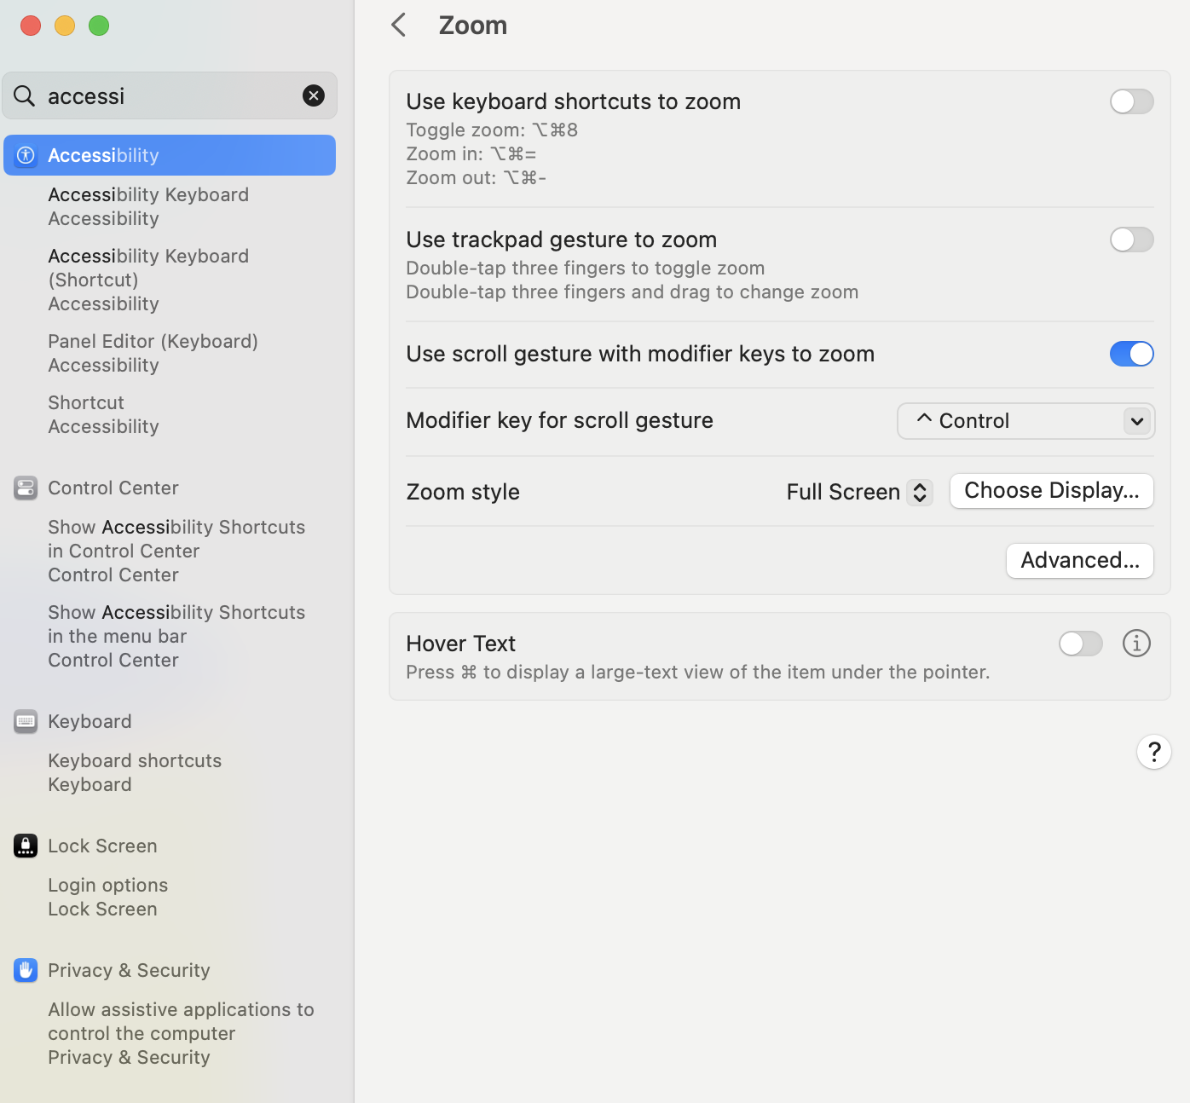Open Privacy & Security via the hand icon
1190x1103 pixels.
tap(25, 970)
